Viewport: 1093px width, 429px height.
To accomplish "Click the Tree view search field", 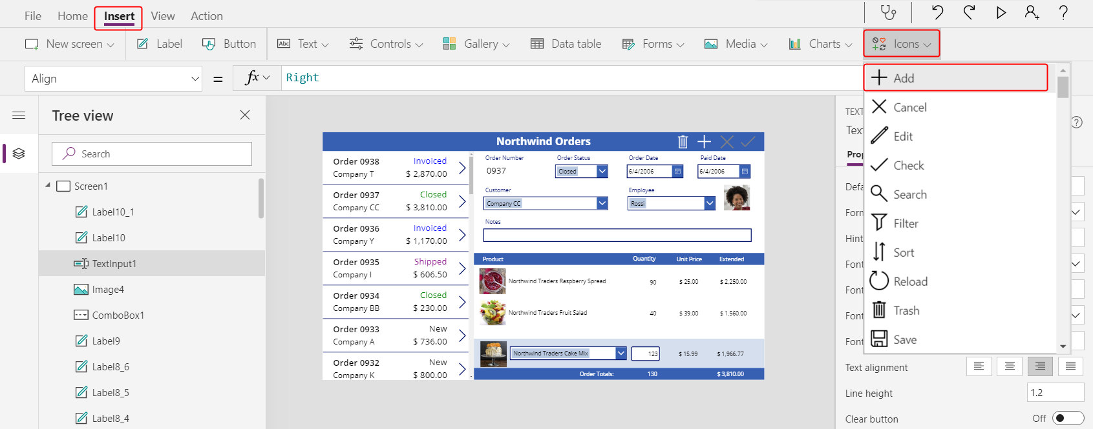I will point(152,154).
